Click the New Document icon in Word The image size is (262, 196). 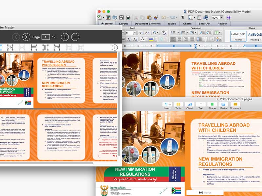[x=100, y=17]
